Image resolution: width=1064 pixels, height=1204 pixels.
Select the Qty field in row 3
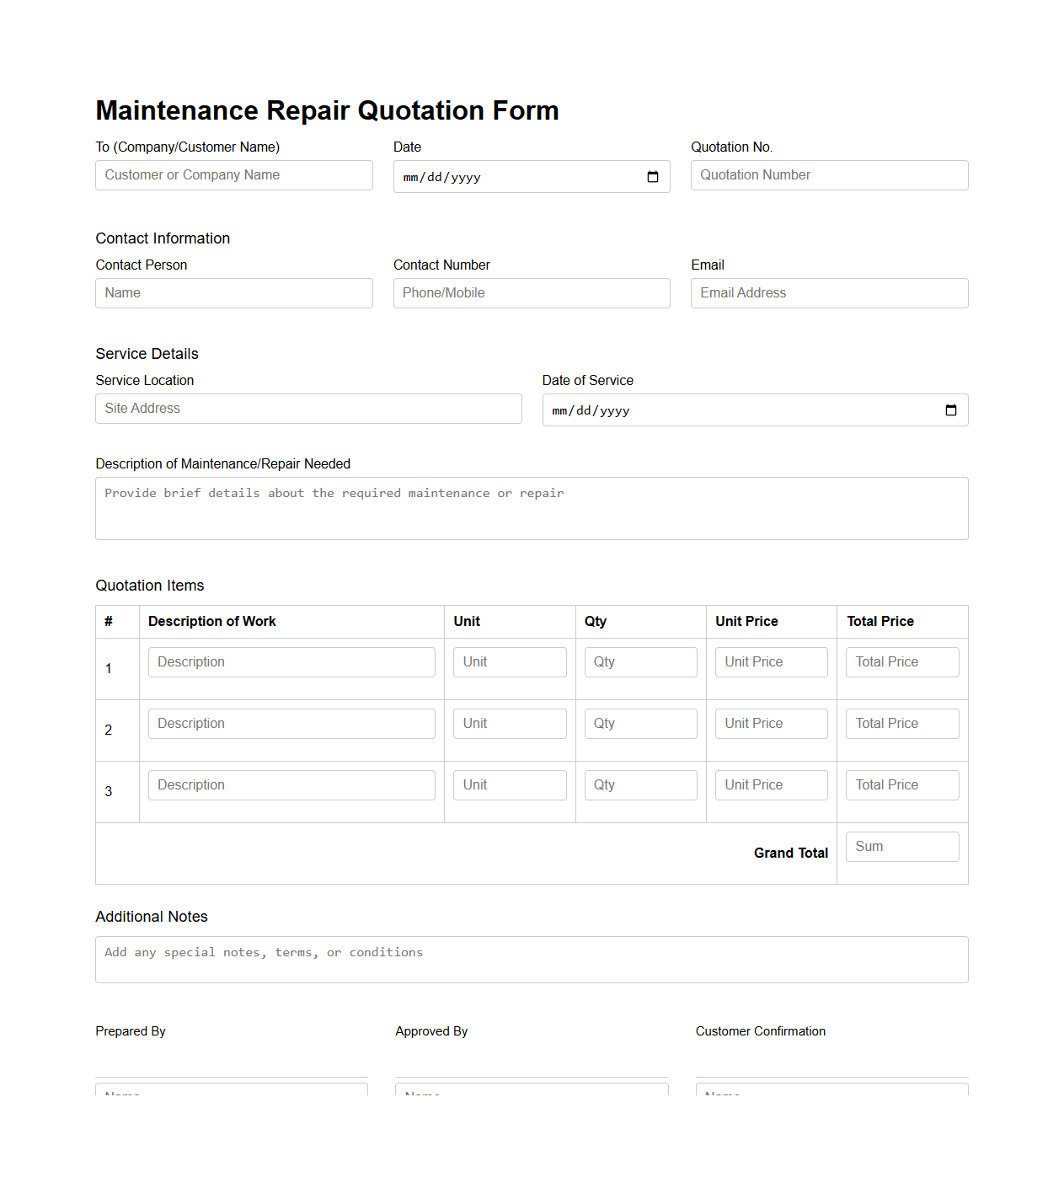tap(640, 784)
